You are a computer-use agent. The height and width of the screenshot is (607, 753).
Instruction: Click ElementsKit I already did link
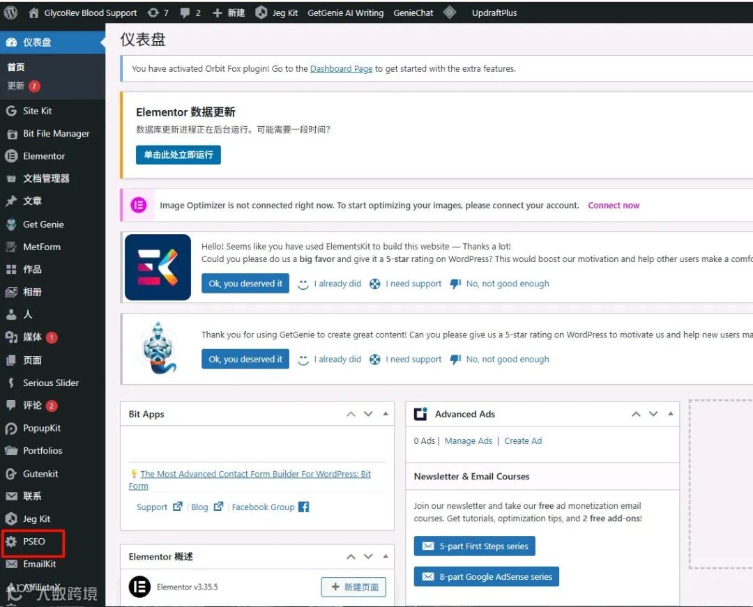329,284
